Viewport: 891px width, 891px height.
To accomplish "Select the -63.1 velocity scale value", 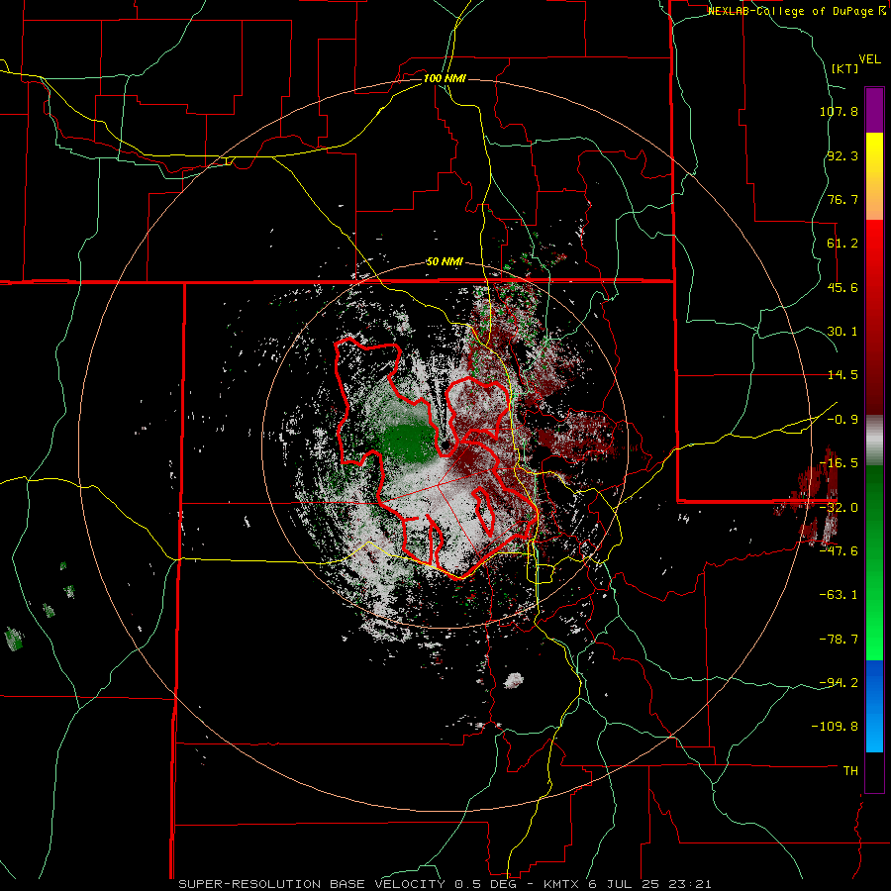I will [839, 595].
